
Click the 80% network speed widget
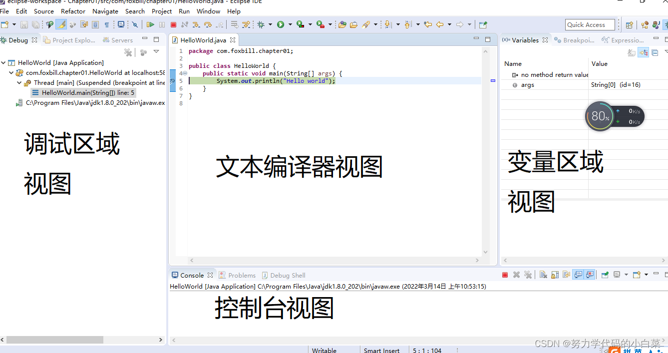coord(600,116)
